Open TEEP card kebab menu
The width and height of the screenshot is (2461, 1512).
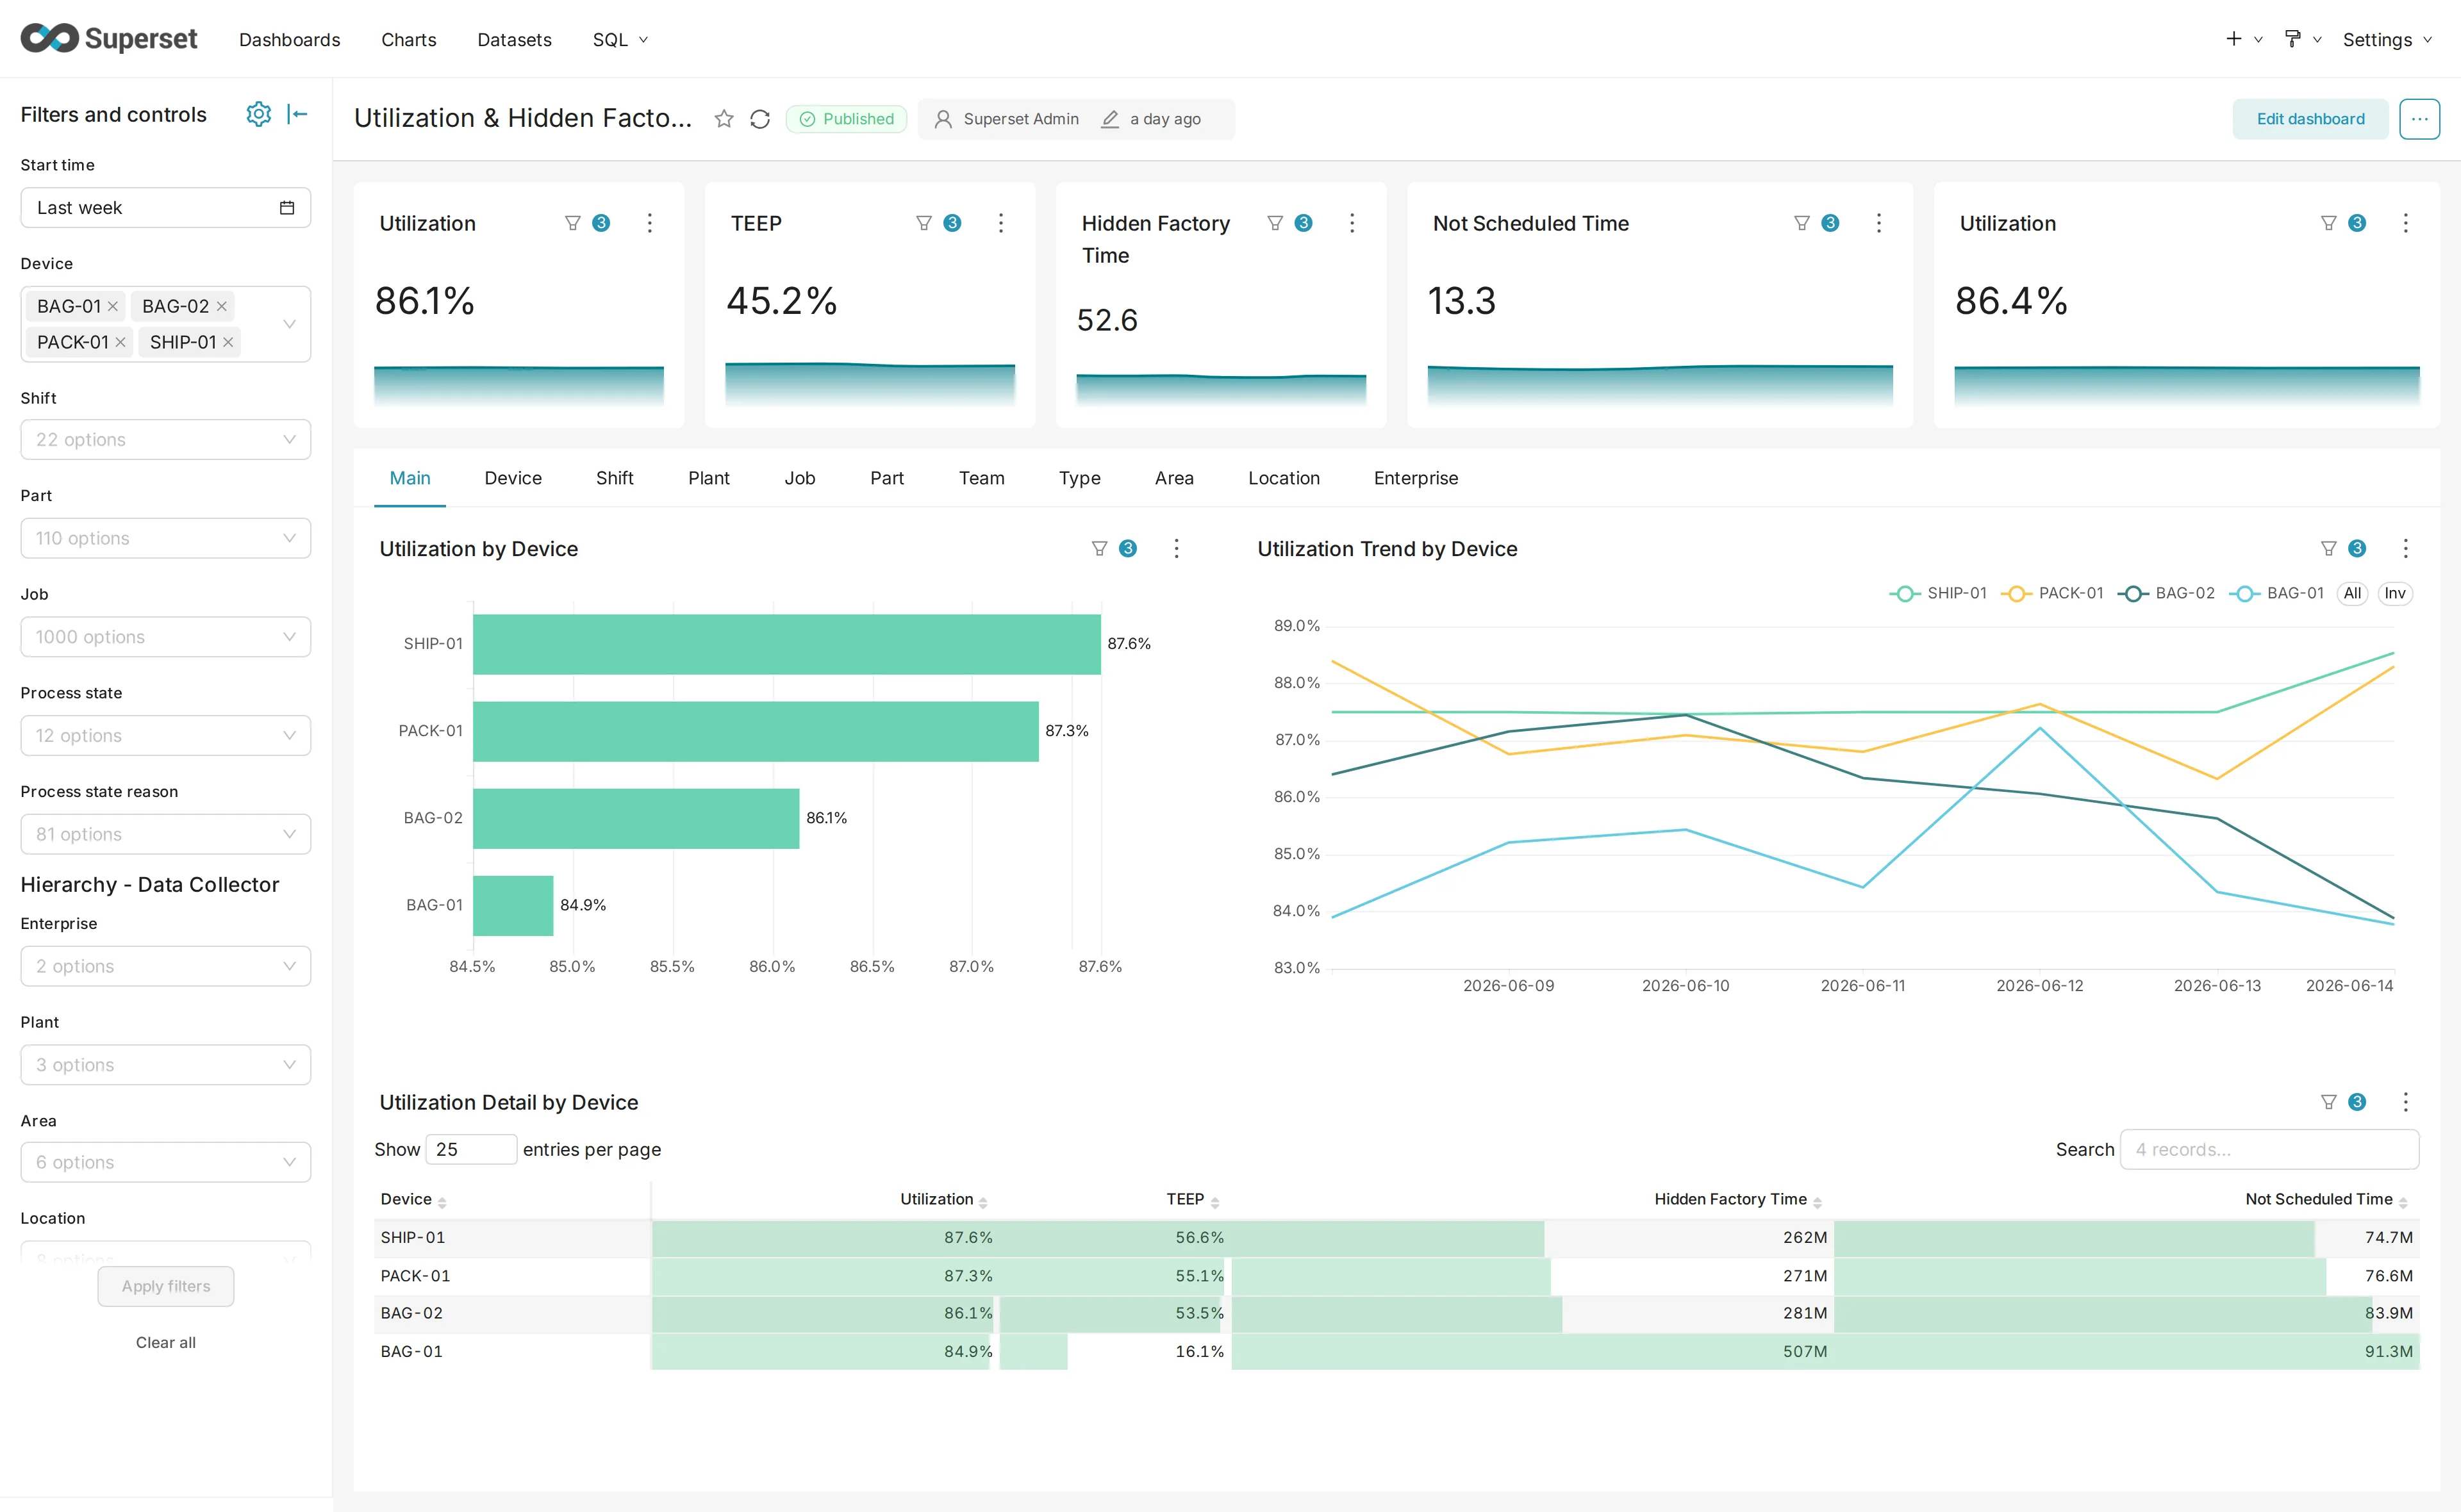pos(1001,223)
